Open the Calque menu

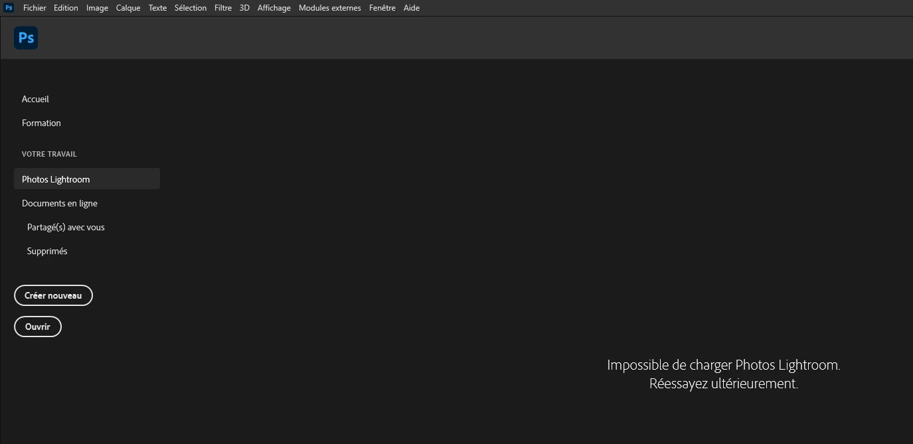tap(128, 8)
